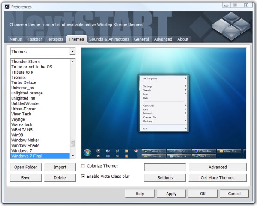Click the theme list scrollbar thumb

[x=72, y=143]
